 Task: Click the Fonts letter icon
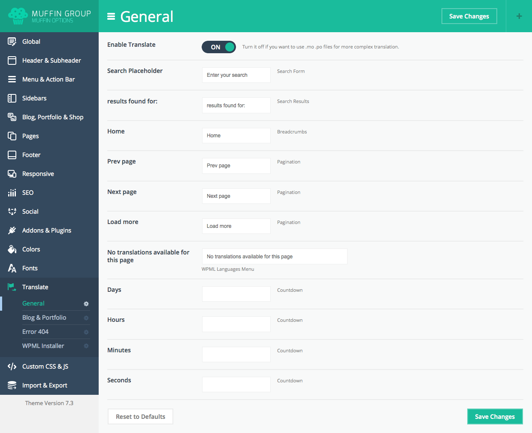12,268
